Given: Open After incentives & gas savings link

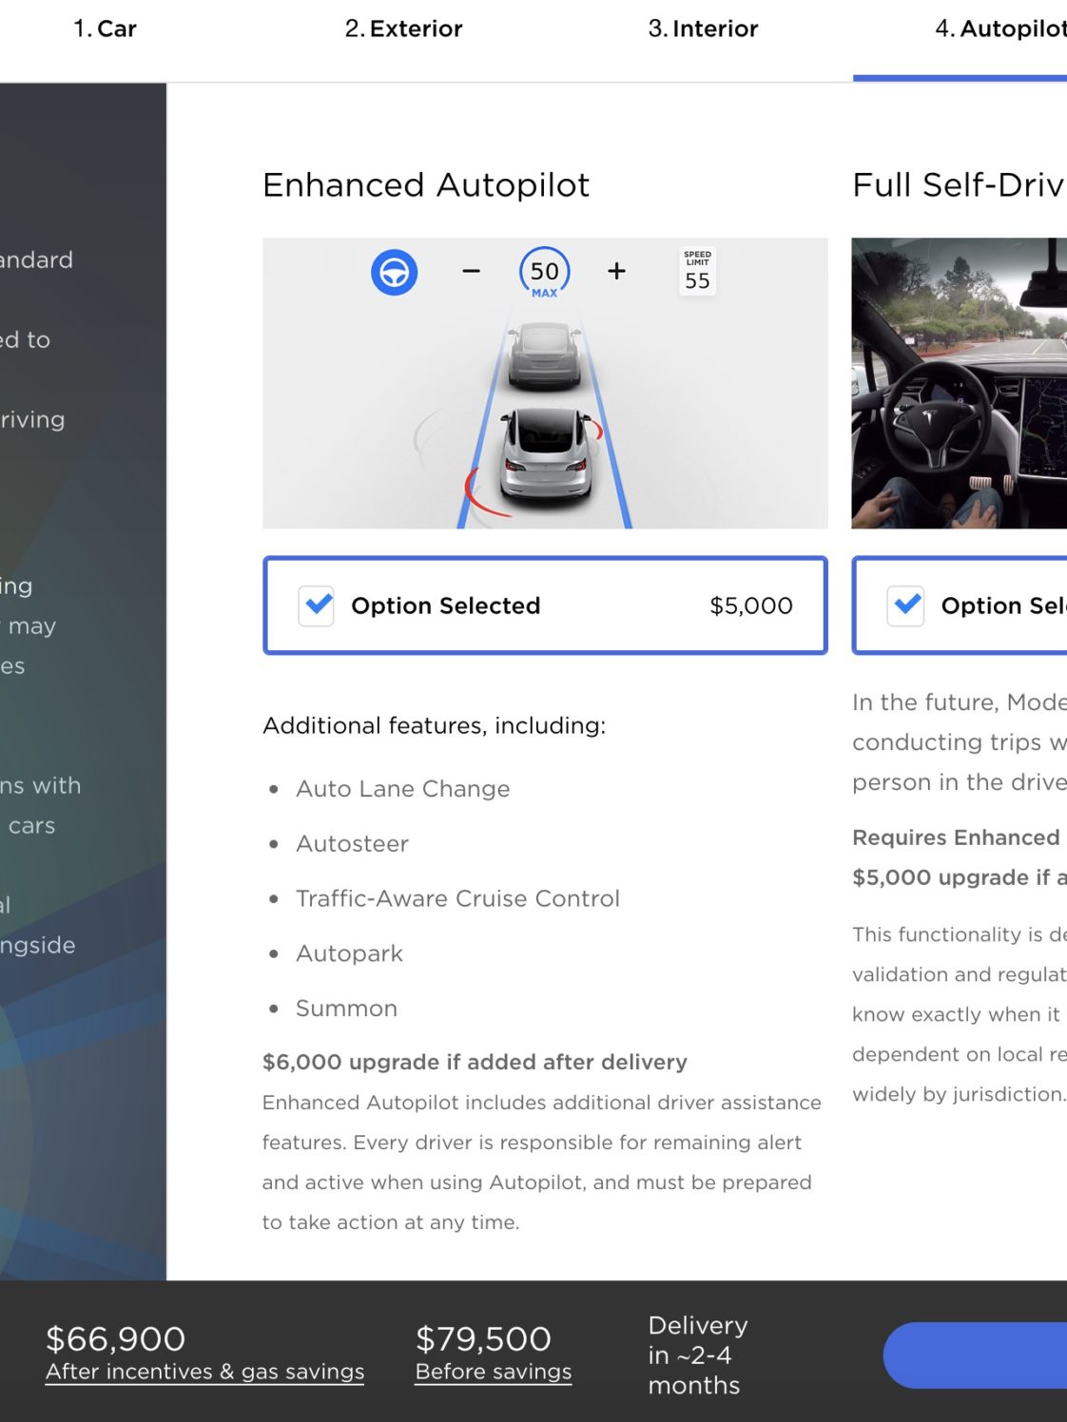Looking at the screenshot, I should [205, 1372].
